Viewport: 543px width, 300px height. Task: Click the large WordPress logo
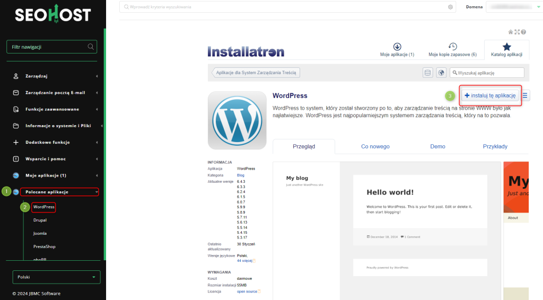click(x=237, y=120)
